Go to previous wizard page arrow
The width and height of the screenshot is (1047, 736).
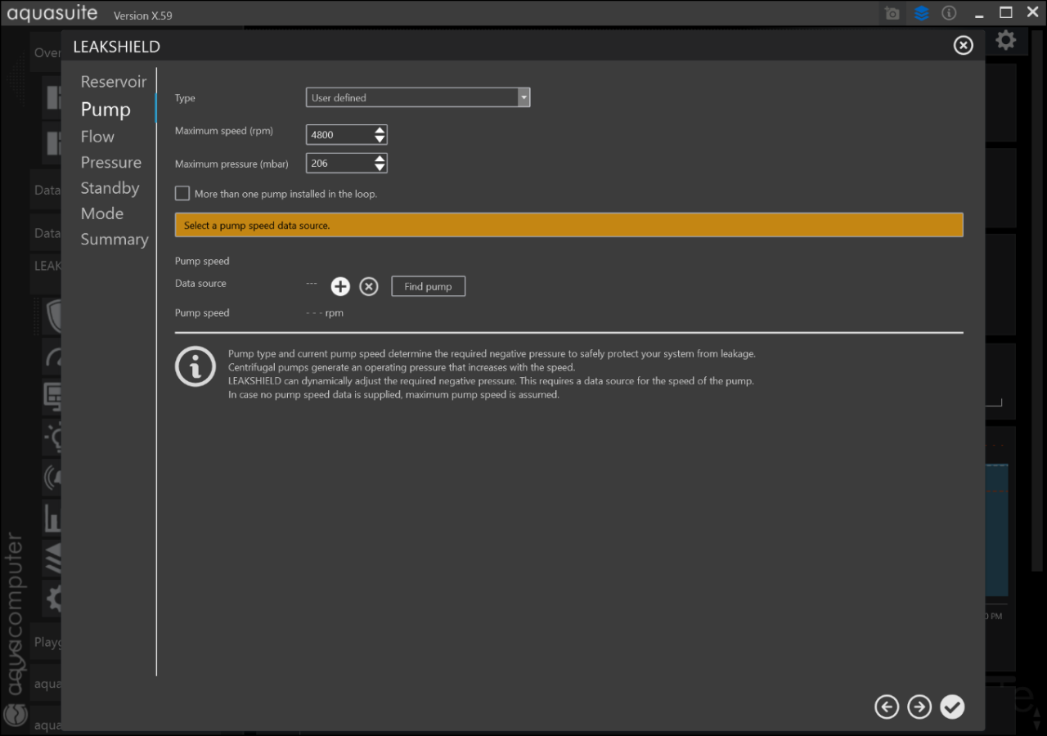tap(887, 707)
